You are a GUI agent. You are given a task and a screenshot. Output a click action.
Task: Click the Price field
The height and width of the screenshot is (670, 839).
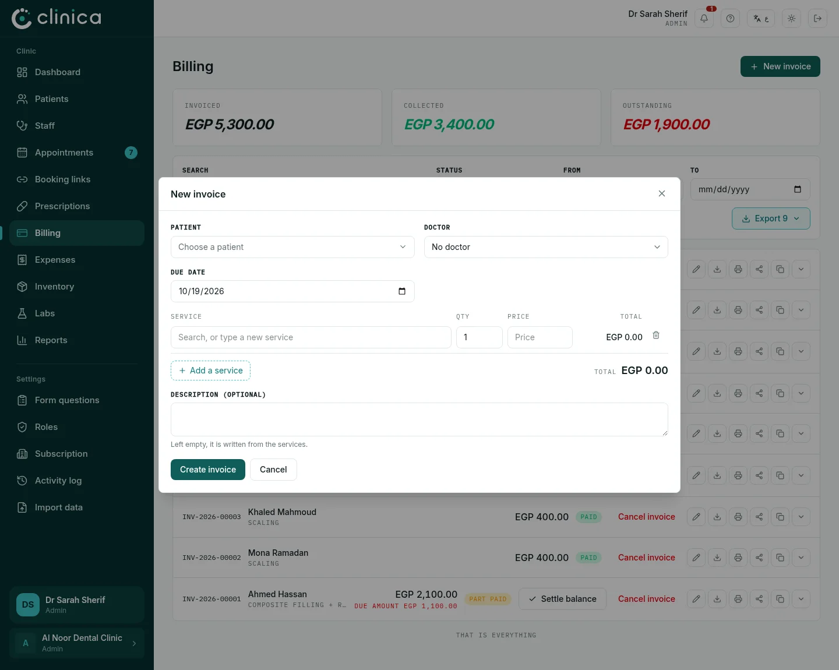tap(540, 337)
